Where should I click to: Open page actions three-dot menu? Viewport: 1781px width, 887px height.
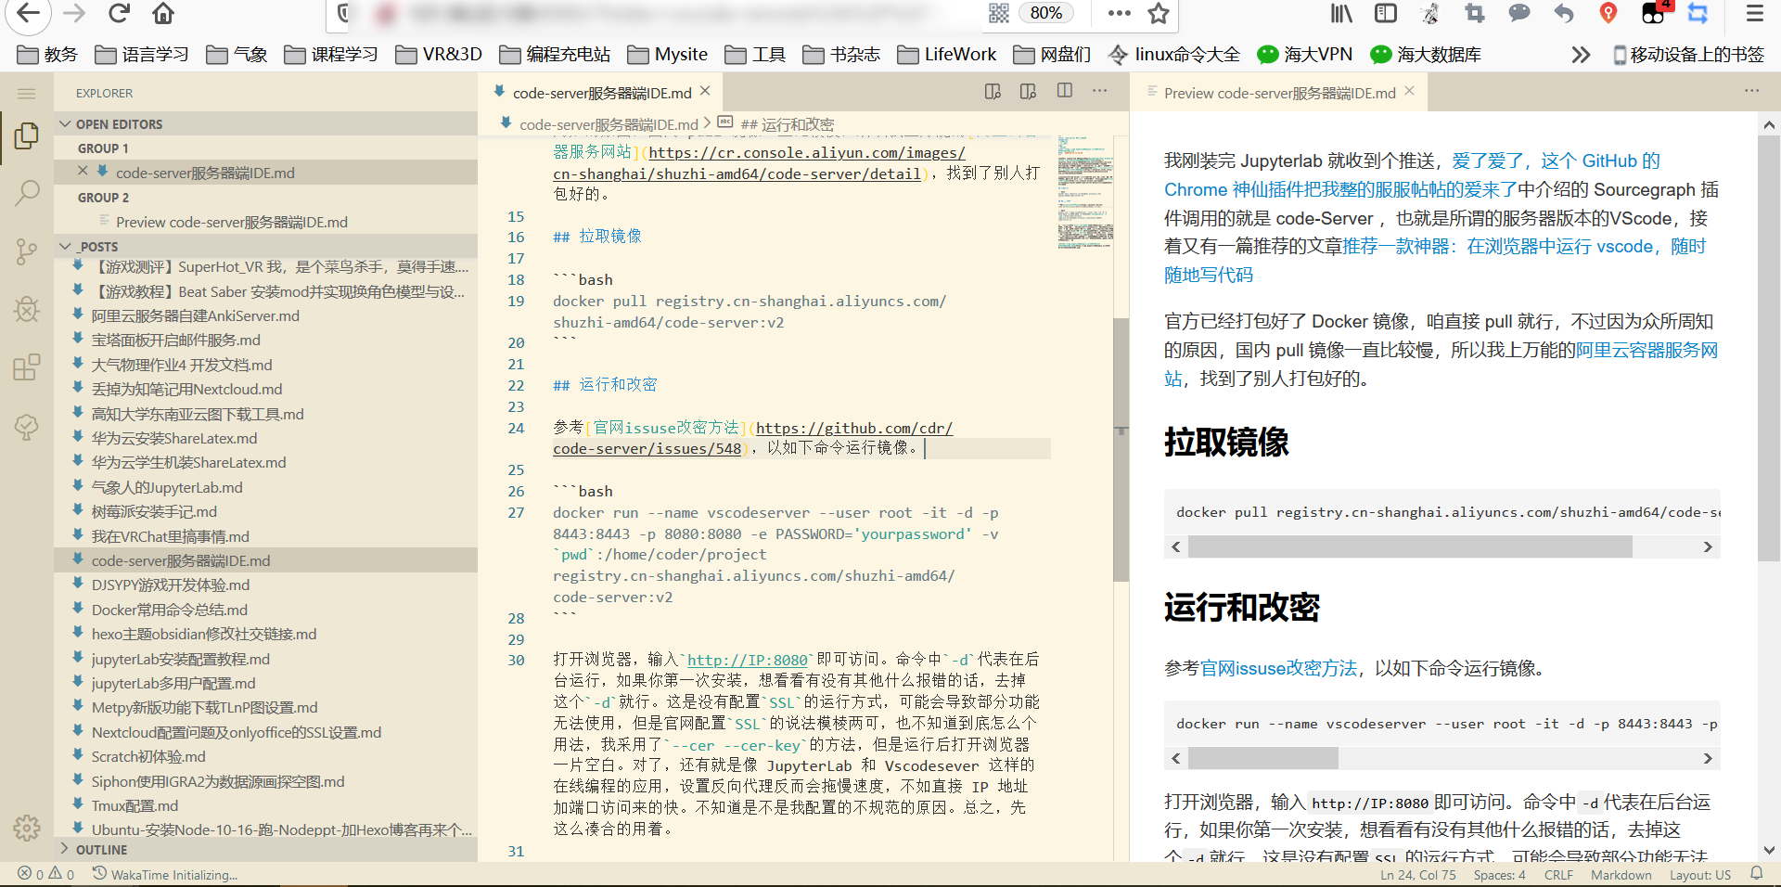pyautogui.click(x=1120, y=13)
